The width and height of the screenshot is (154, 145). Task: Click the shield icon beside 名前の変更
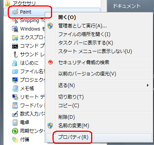50,126
